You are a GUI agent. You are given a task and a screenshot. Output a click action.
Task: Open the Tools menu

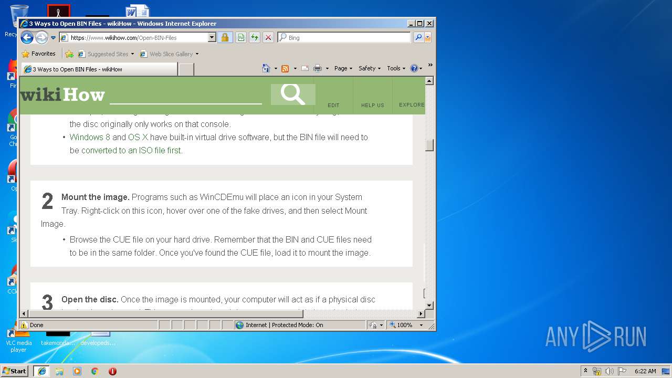point(396,68)
